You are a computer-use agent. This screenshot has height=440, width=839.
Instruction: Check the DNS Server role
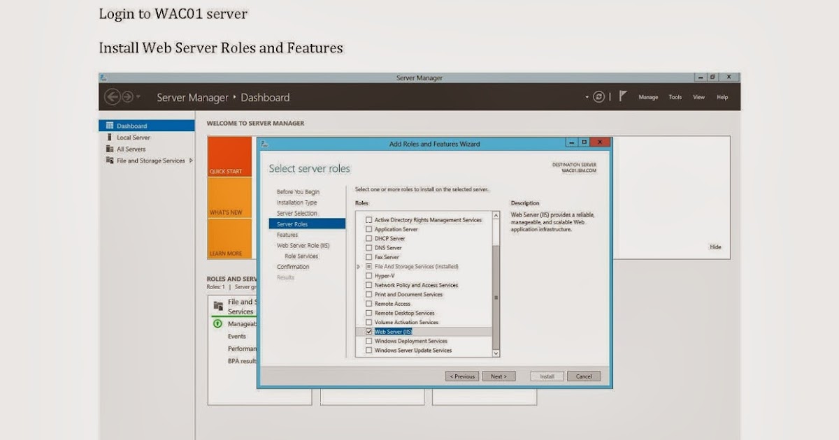[x=368, y=247]
